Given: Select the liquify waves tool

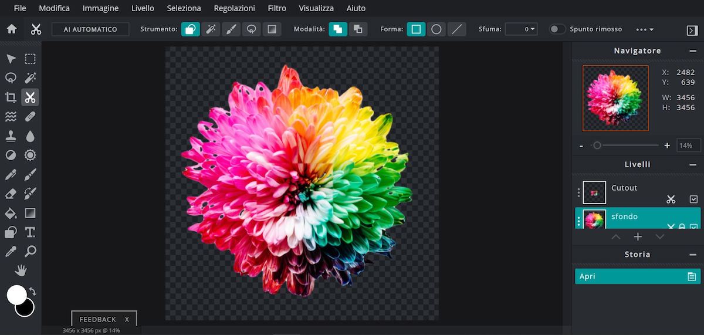Looking at the screenshot, I should [11, 117].
